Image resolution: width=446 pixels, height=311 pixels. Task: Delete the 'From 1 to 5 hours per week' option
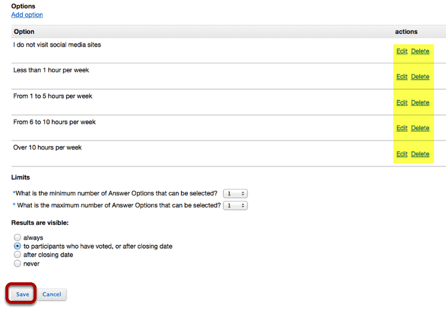point(420,103)
